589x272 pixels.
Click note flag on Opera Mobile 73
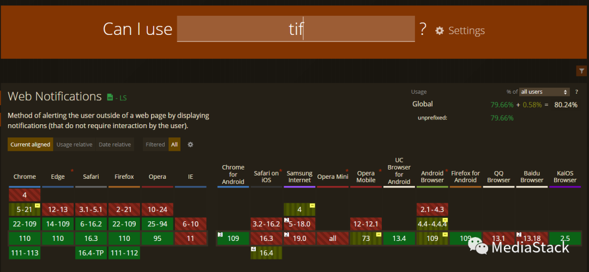378,234
